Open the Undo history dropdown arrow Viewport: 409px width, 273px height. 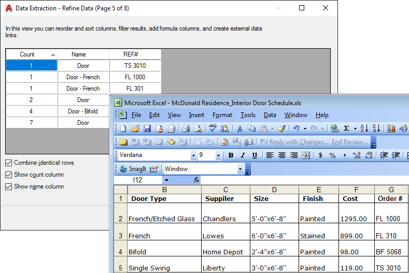[x=305, y=128]
